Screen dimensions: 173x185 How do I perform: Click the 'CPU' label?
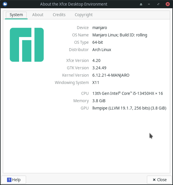tap(85, 93)
